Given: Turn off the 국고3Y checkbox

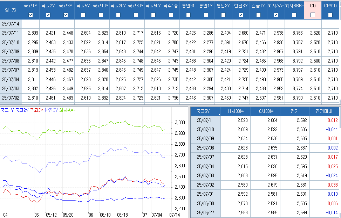Looking at the screenshot, I should (x=66, y=15).
